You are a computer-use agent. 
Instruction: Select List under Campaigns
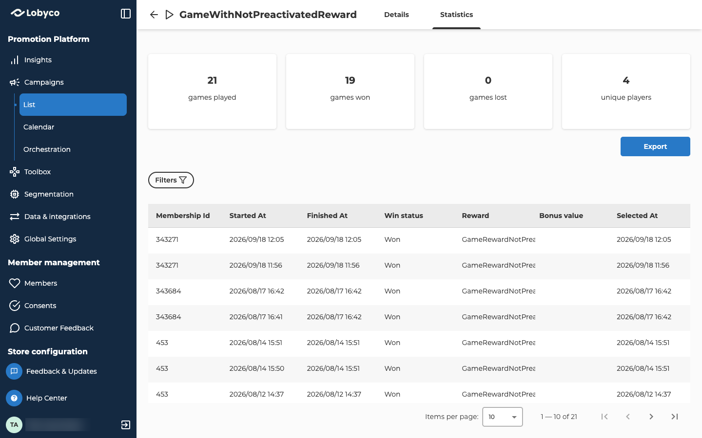coord(73,105)
